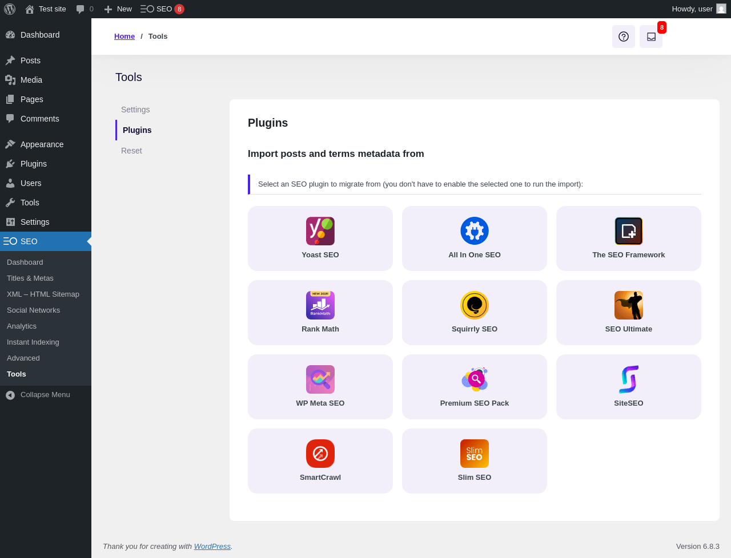Click the Appearance brush icon

tap(10, 144)
